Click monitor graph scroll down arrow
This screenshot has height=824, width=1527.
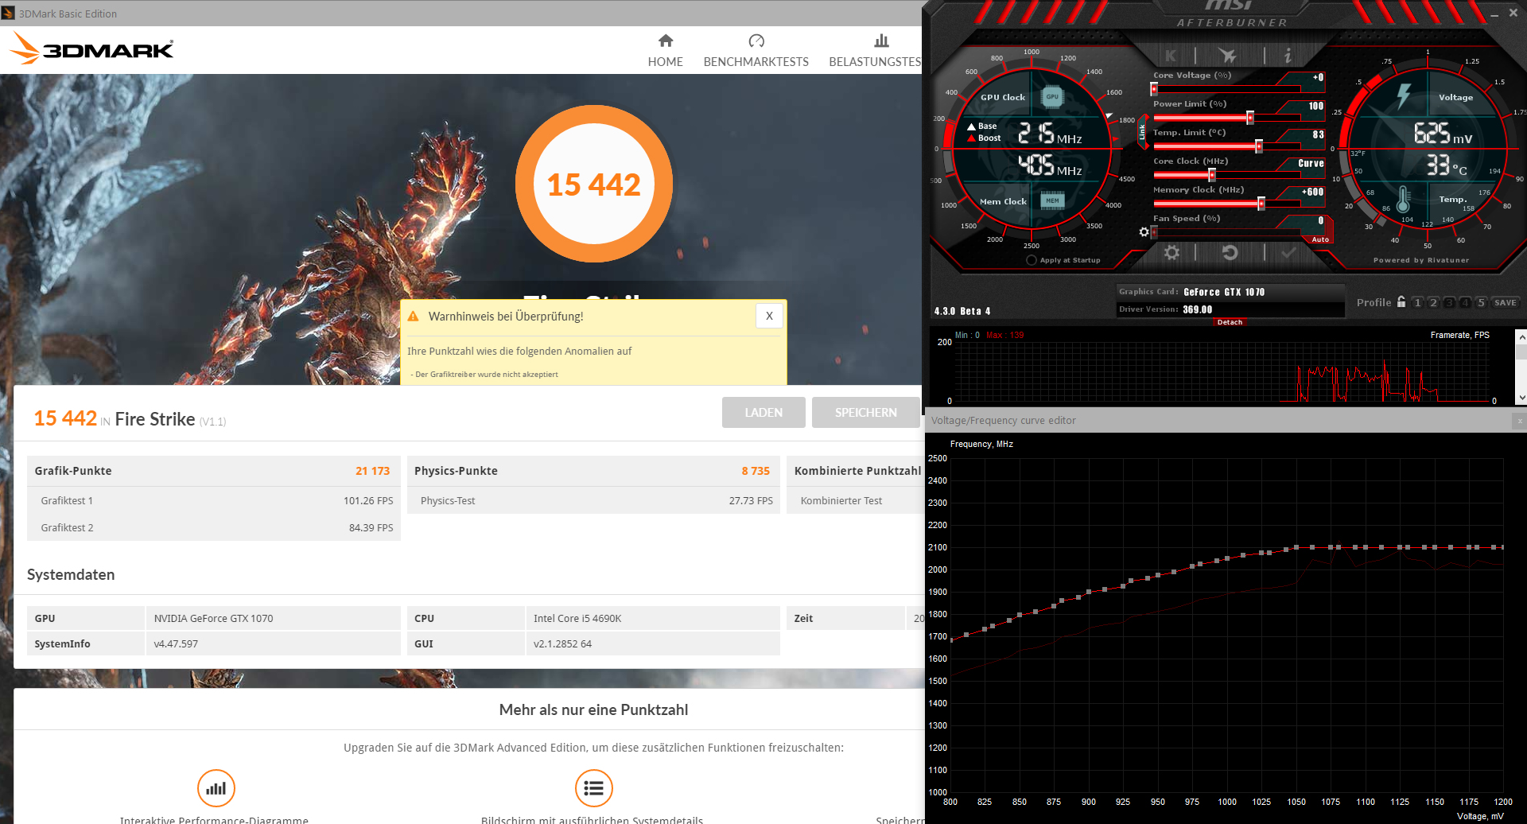click(x=1521, y=398)
